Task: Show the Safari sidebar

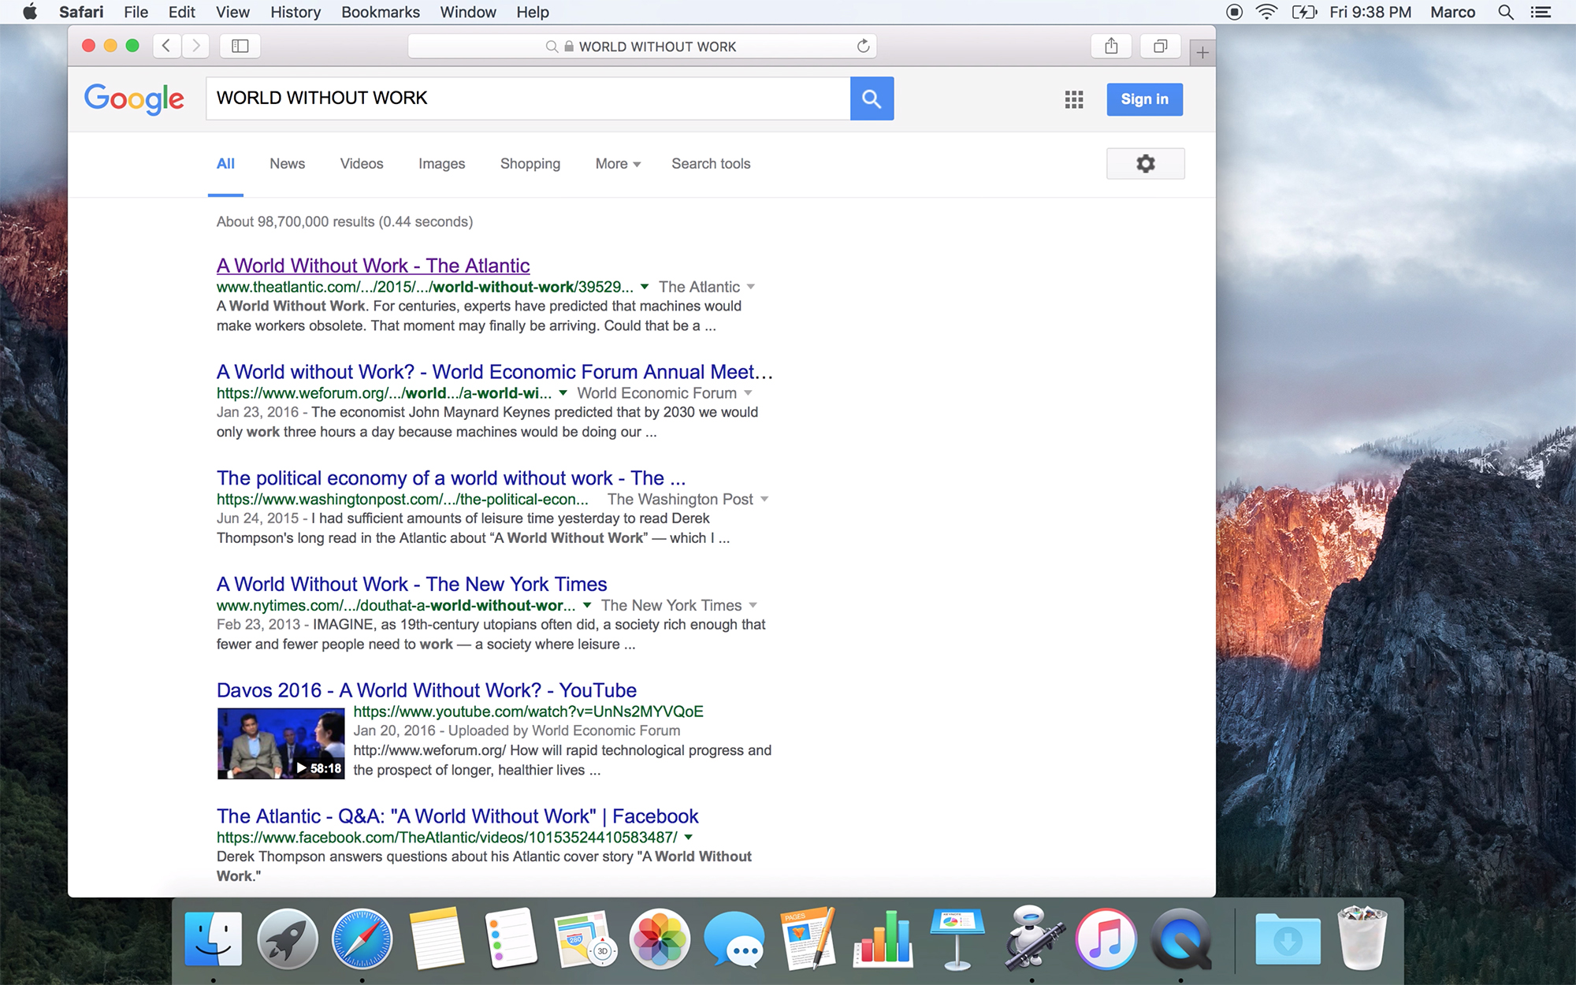Action: click(x=240, y=46)
